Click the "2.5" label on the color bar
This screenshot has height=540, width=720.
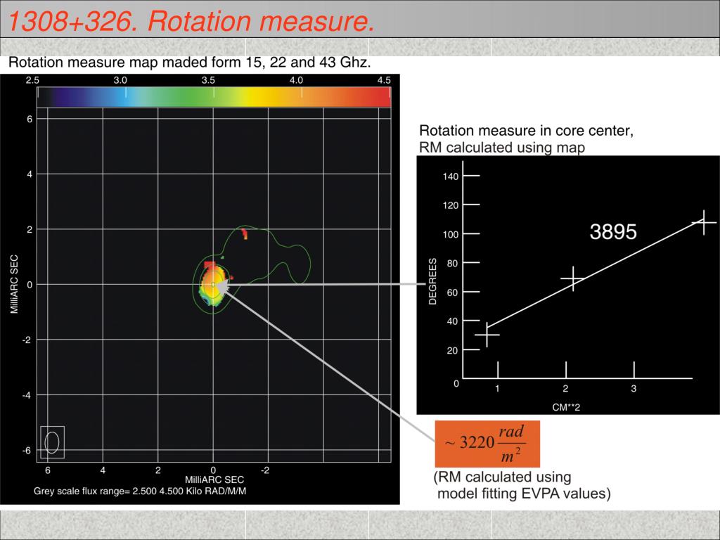point(32,80)
